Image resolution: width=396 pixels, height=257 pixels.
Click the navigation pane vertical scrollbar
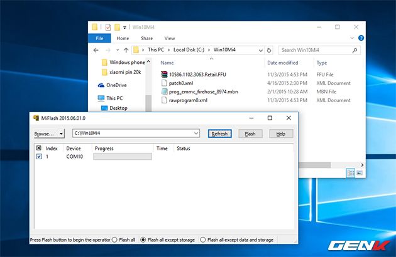(148, 103)
